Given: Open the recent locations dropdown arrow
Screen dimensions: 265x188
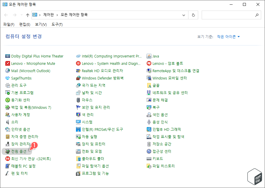Looking at the screenshot, I should [x=21, y=15].
